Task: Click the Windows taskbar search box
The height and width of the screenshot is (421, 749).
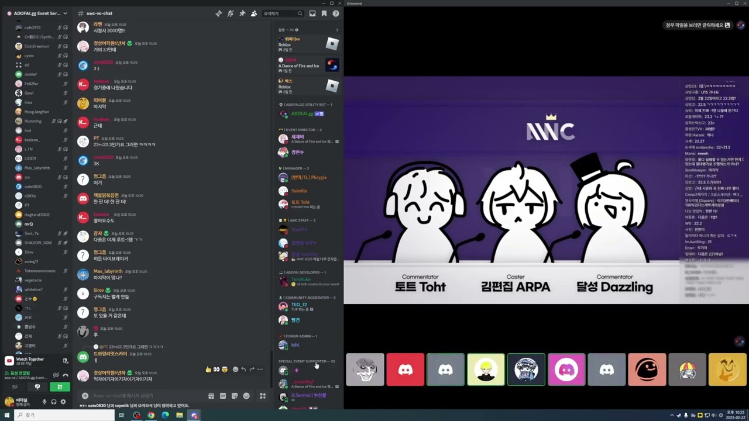Action: [63, 415]
